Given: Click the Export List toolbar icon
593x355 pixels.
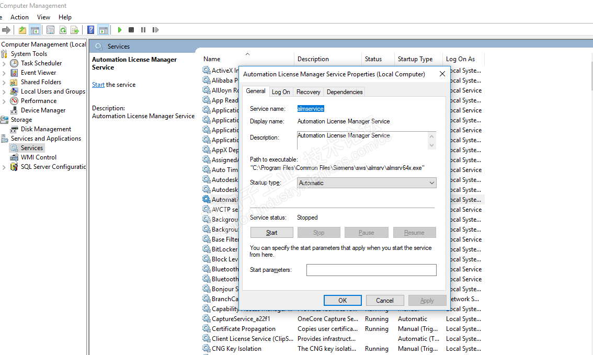Looking at the screenshot, I should [74, 30].
